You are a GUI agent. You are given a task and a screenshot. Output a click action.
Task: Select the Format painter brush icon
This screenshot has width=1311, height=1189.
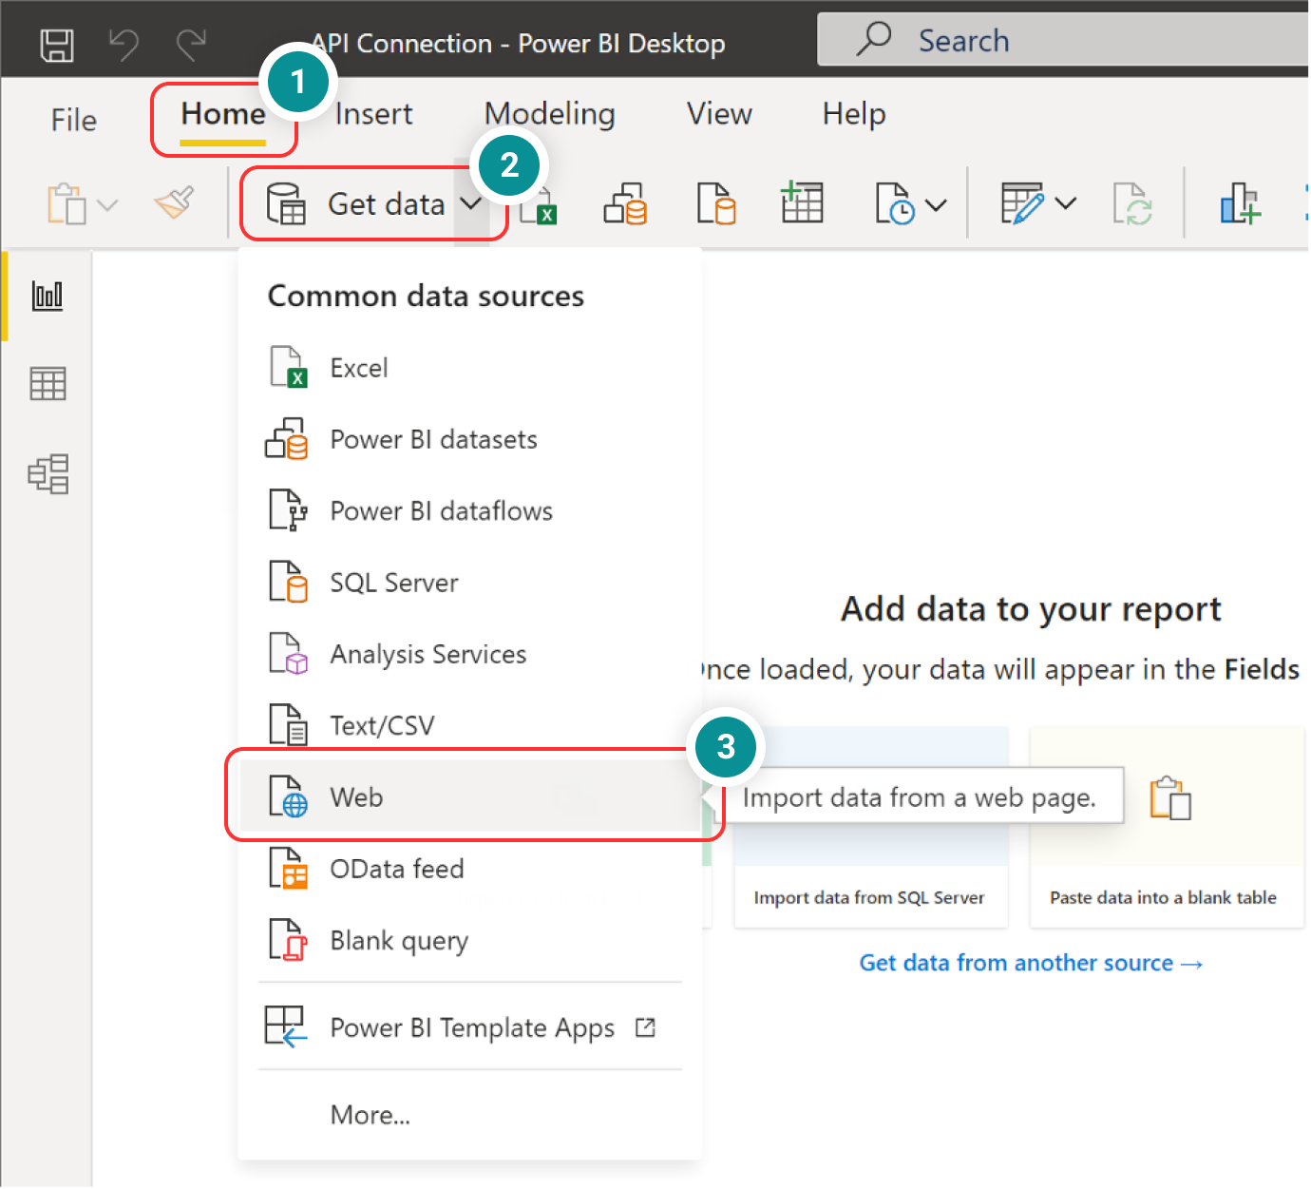click(x=175, y=201)
